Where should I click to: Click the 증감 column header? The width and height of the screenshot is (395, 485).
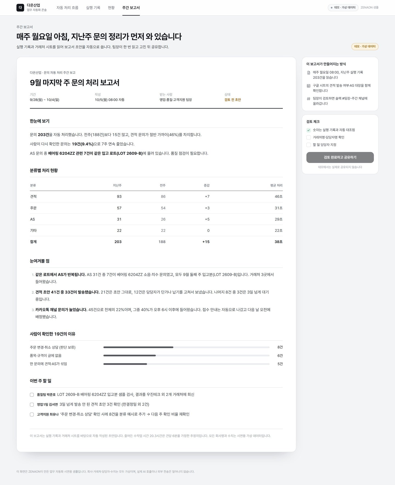(x=207, y=185)
